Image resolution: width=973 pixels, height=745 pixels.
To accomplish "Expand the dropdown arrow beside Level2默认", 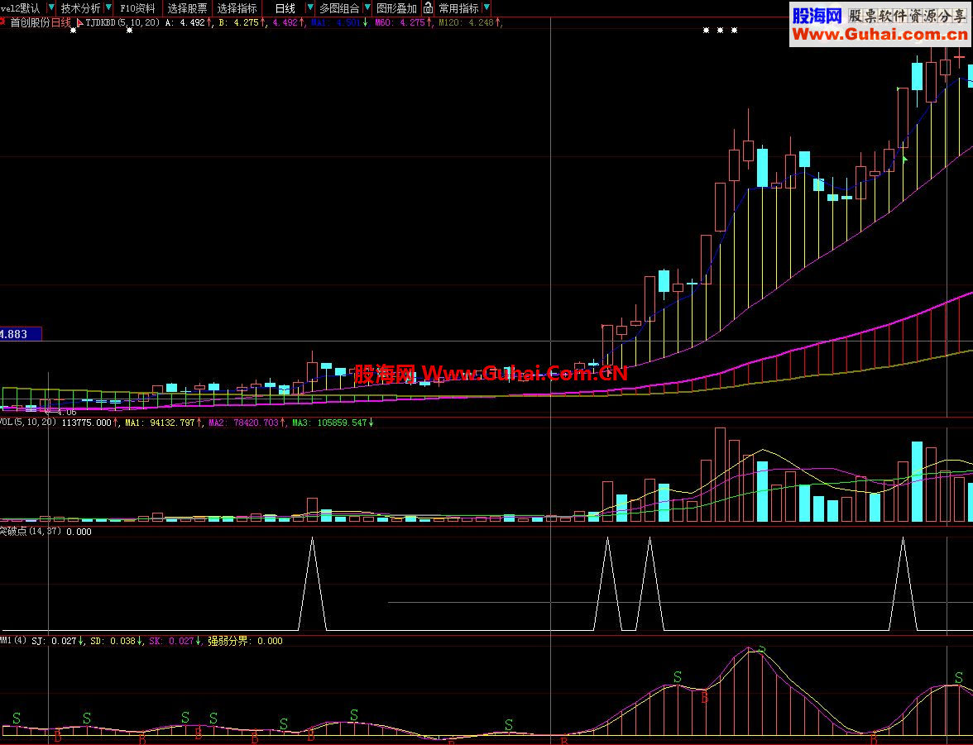I will pos(51,8).
